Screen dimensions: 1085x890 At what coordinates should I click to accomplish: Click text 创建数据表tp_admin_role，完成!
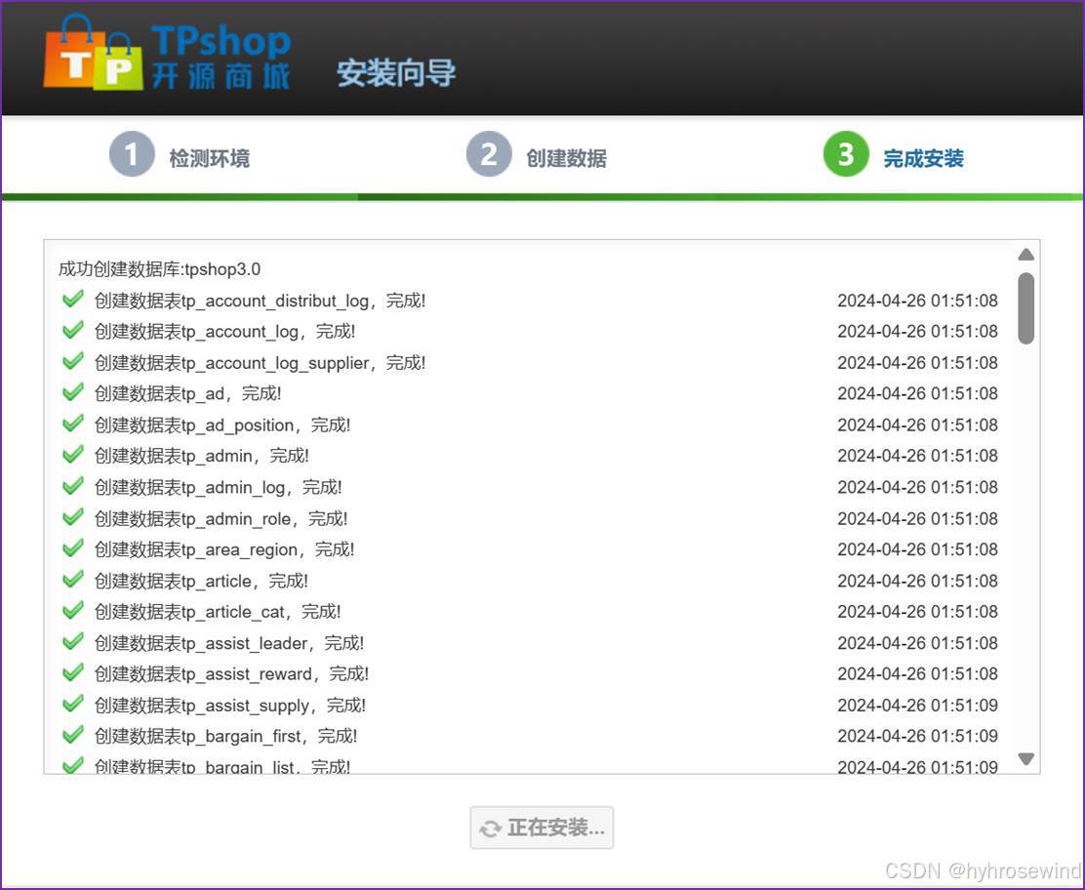[221, 519]
